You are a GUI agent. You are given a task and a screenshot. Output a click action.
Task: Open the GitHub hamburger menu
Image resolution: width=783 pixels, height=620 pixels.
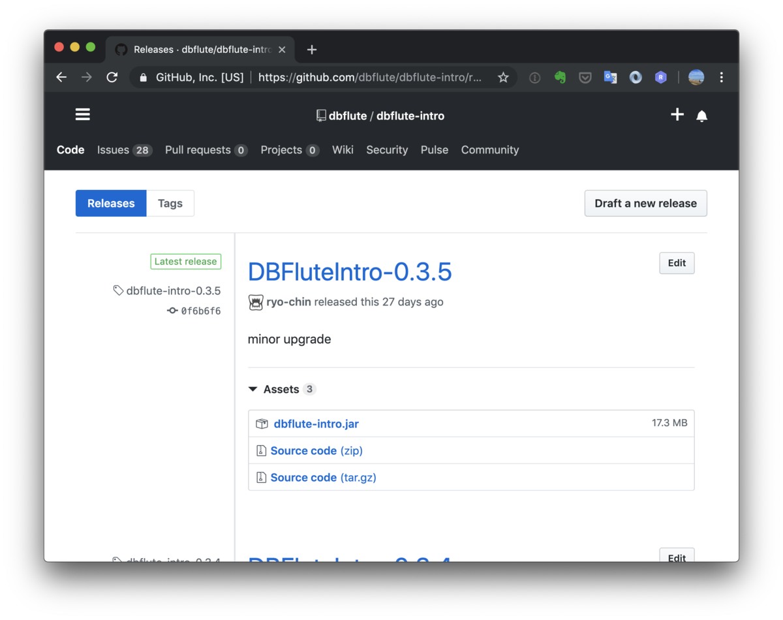pos(83,115)
